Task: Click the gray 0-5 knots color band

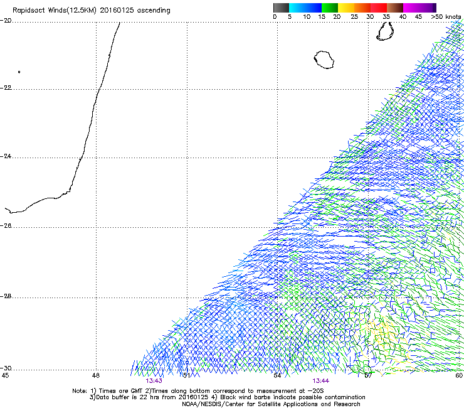Action: [281, 8]
